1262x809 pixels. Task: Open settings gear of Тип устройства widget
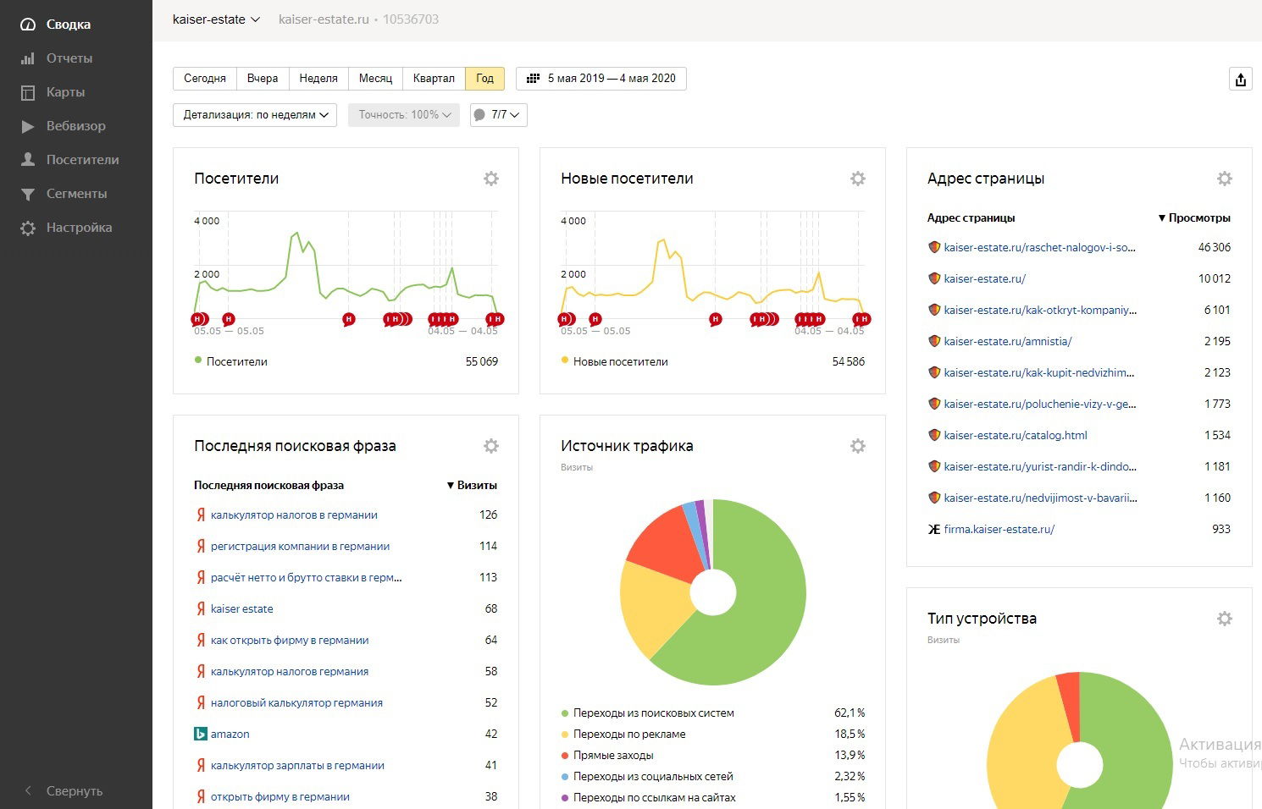[x=1225, y=619]
